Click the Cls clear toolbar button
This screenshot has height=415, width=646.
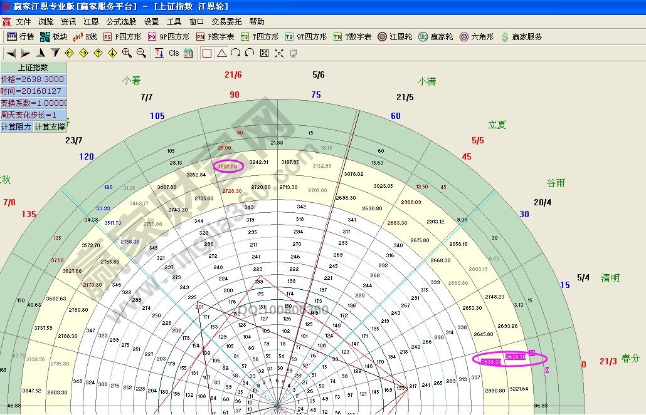click(x=174, y=53)
